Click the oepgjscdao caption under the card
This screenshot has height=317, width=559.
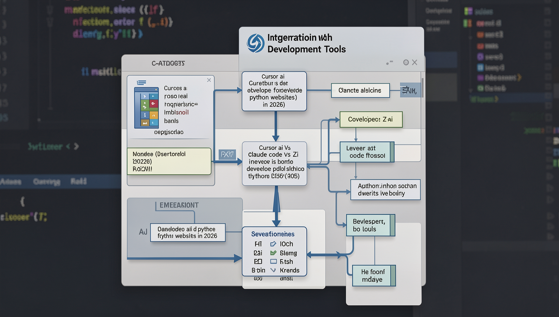click(x=169, y=132)
